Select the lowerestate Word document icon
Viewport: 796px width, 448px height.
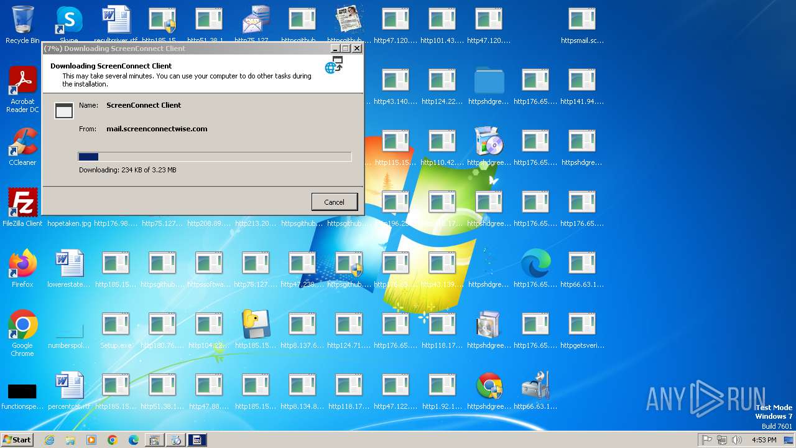(x=69, y=269)
